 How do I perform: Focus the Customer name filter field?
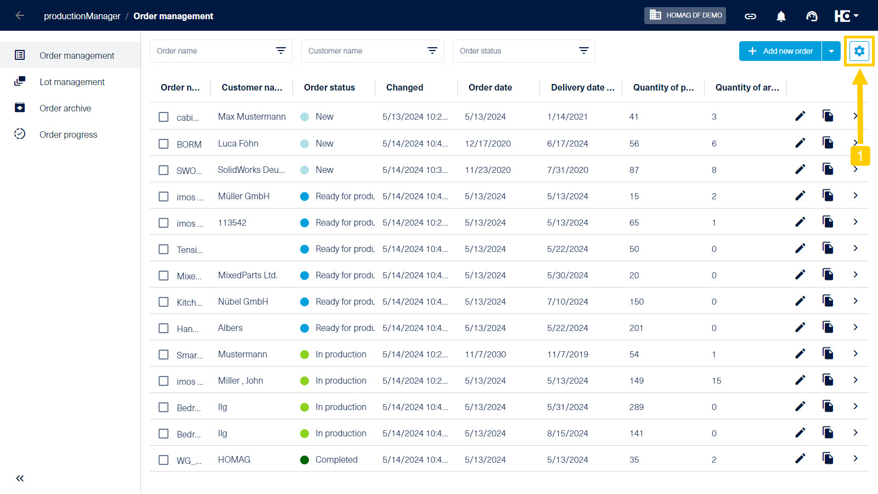coord(365,51)
